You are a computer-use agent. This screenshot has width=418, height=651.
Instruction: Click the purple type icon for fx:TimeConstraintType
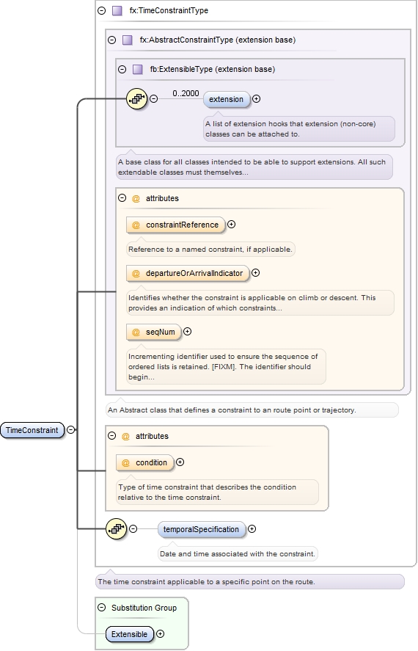[x=117, y=11]
